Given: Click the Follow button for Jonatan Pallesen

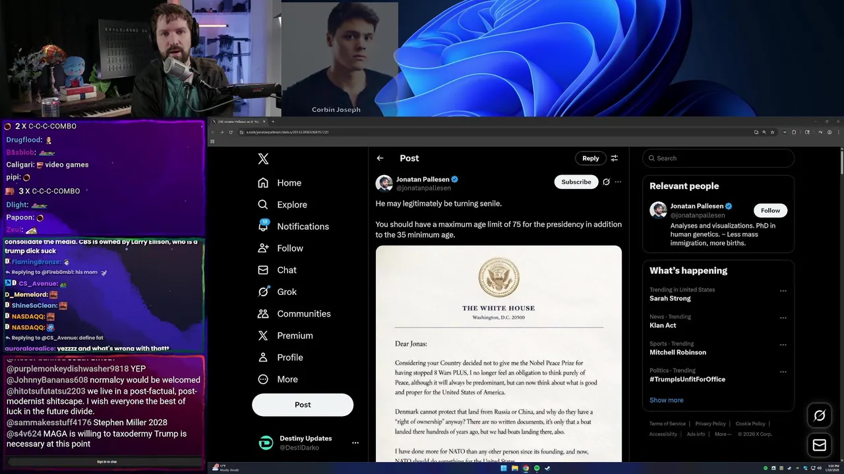Looking at the screenshot, I should 770,210.
